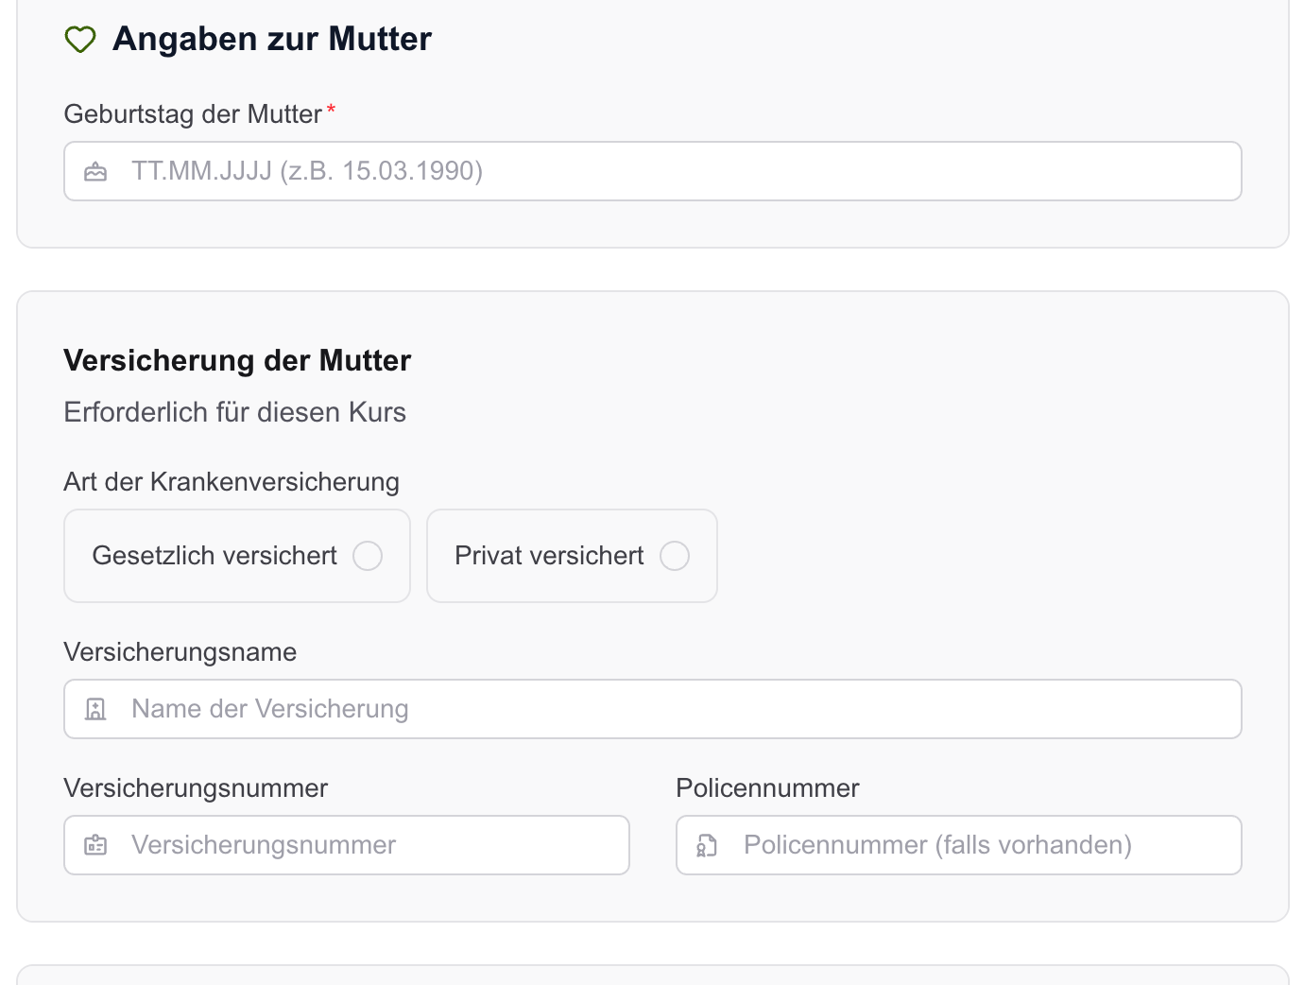Click the red asterisk next to Geburtstag der Mutter
Viewport: 1304px width, 985px height.
tap(332, 108)
